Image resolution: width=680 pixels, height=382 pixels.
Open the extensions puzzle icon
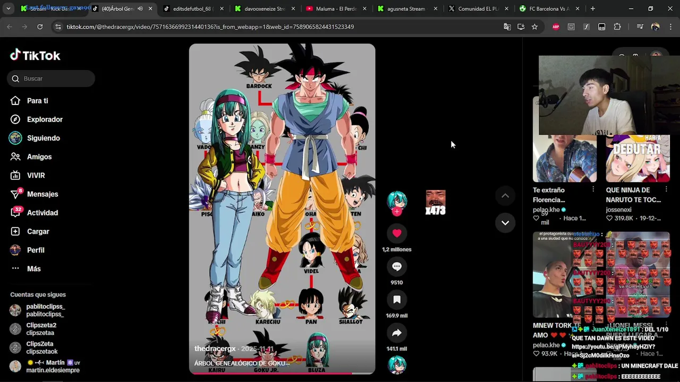click(617, 27)
